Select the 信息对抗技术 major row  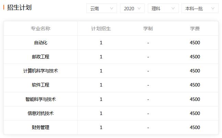click(111, 113)
